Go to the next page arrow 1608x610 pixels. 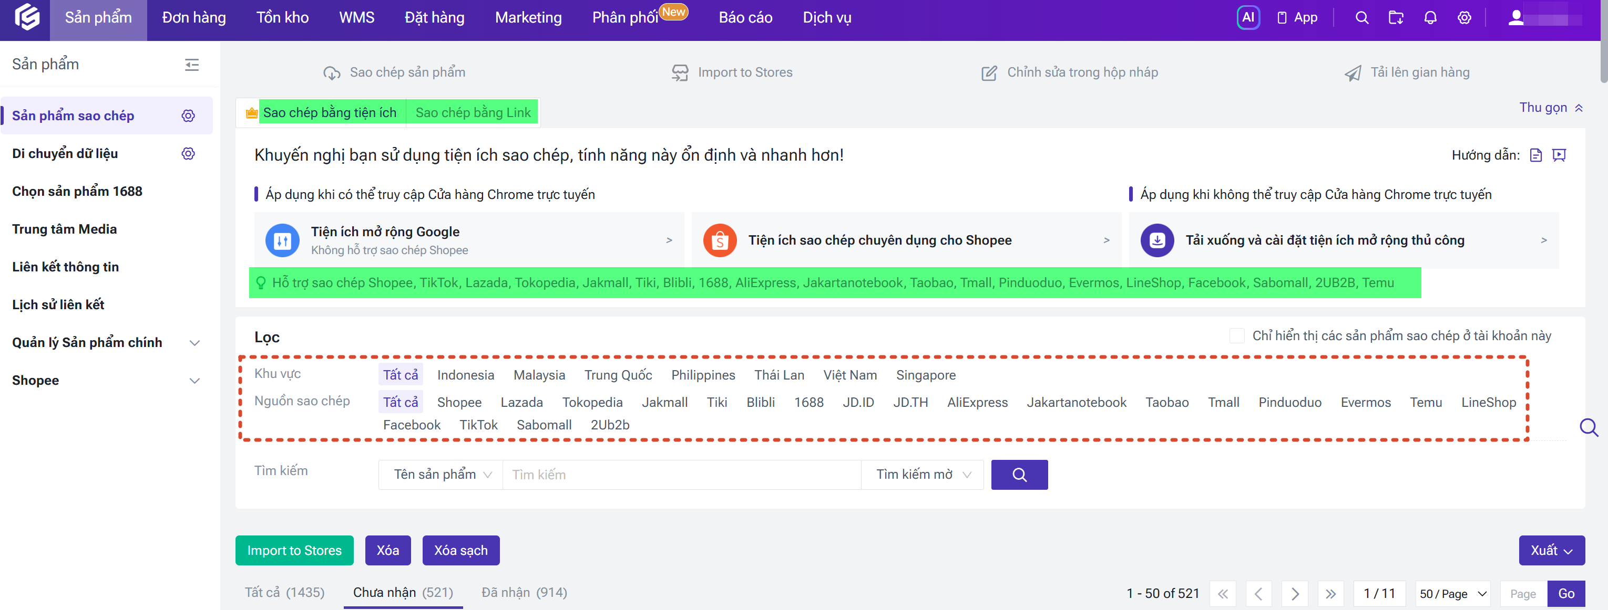click(1295, 594)
